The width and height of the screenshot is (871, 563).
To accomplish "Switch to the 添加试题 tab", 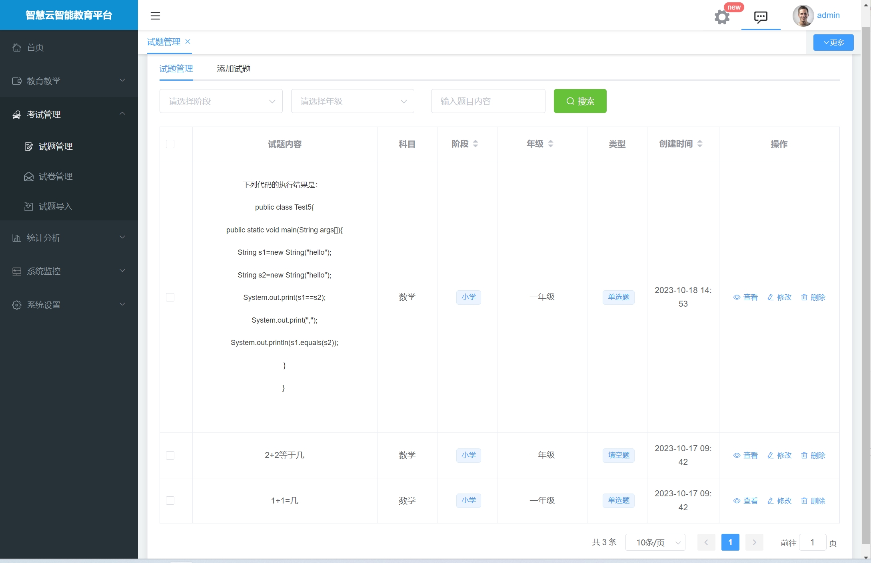I will coord(234,69).
